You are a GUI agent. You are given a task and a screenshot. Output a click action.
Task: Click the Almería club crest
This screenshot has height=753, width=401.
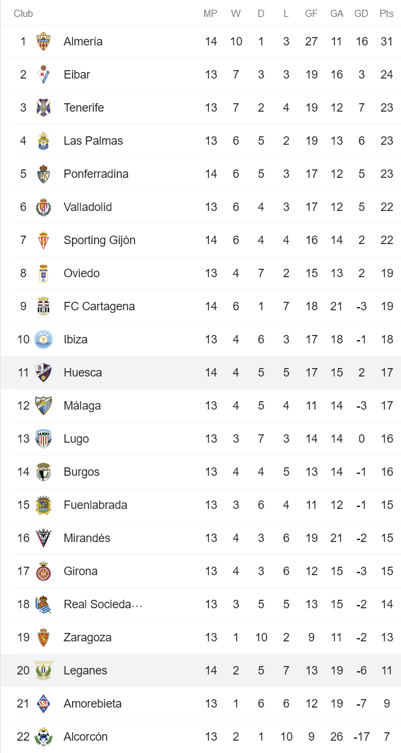coord(44,41)
